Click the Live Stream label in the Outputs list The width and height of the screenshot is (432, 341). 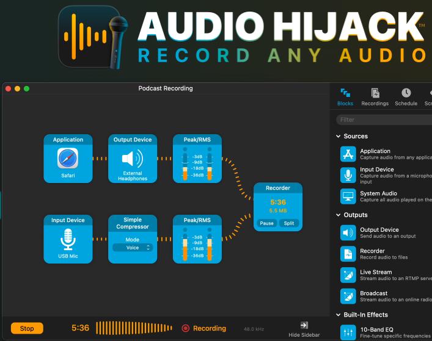click(376, 272)
